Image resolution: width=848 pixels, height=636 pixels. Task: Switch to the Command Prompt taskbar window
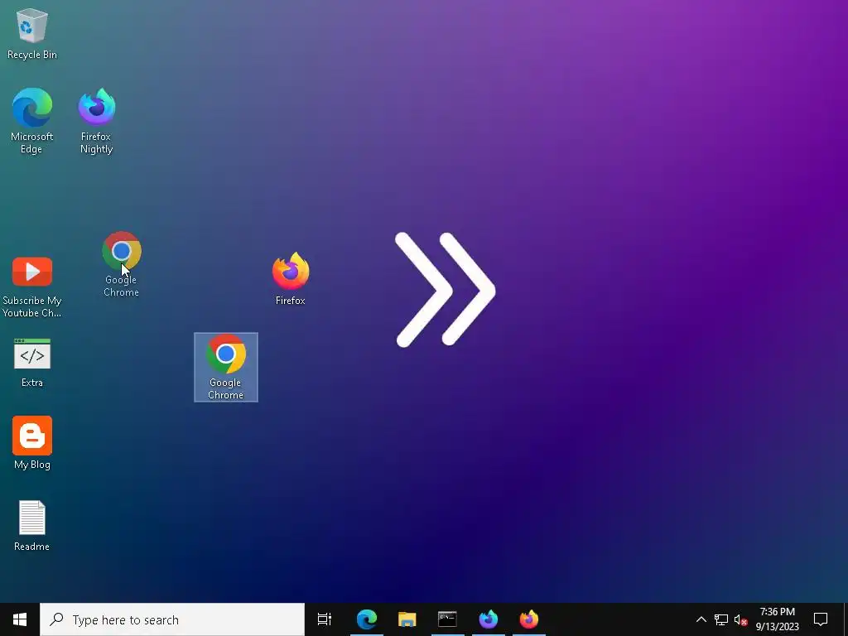447,619
